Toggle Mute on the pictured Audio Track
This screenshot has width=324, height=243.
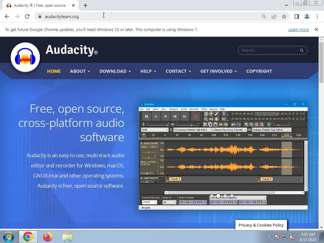coord(144,147)
